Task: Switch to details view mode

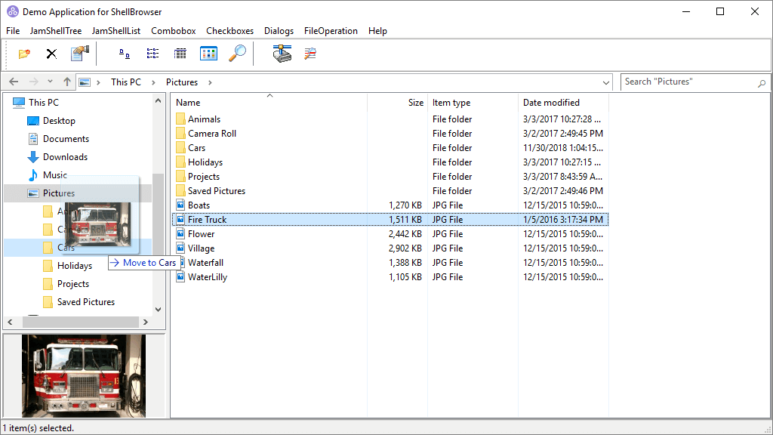Action: [179, 54]
